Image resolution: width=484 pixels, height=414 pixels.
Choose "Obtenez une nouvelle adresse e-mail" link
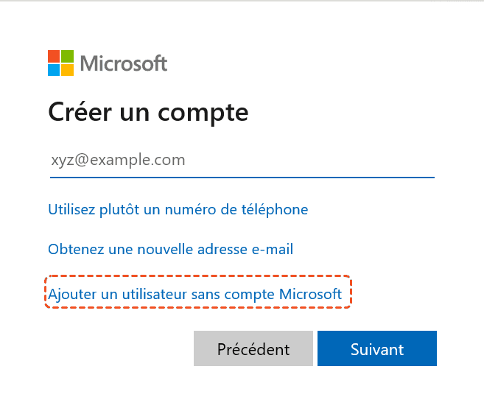(170, 249)
